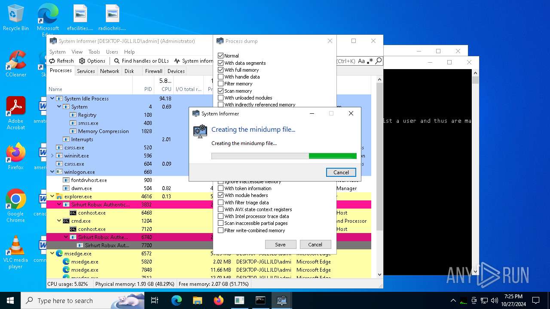Open Microsoft Edge desktop shortcut
The image size is (550, 309).
(x=48, y=19)
